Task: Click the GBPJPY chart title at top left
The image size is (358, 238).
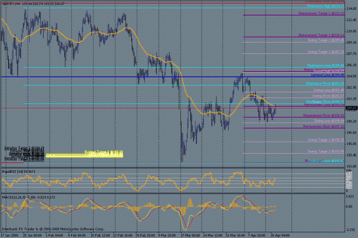Action: click(x=33, y=4)
